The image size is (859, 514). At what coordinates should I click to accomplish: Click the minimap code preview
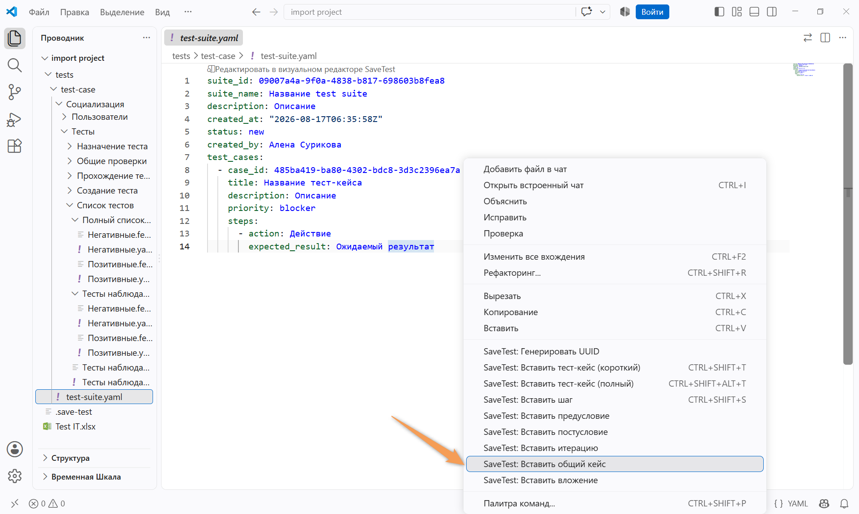pos(804,70)
